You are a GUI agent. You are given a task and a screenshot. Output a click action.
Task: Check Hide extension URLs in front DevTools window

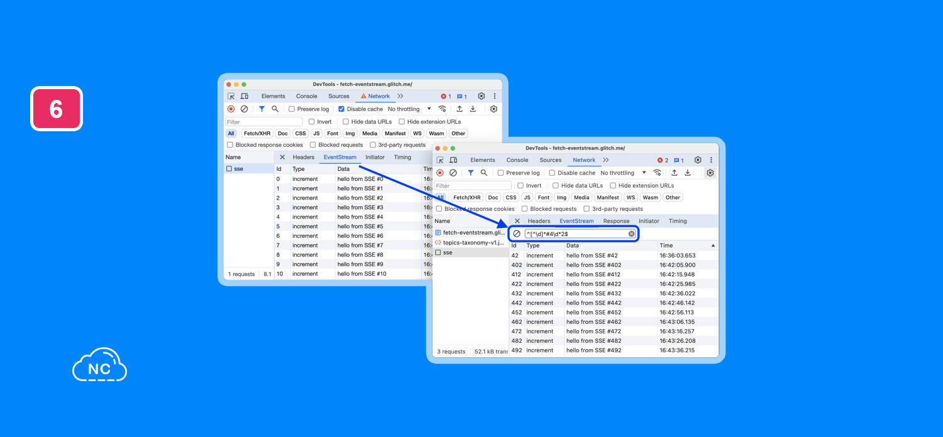(x=613, y=186)
